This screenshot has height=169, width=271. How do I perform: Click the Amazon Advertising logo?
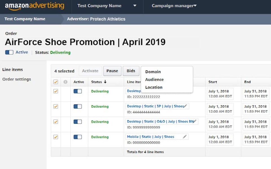34,6
